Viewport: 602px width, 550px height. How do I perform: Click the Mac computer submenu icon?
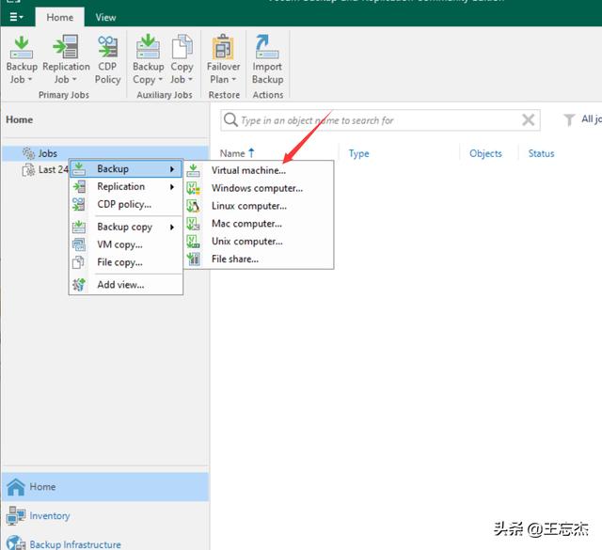[x=193, y=224]
